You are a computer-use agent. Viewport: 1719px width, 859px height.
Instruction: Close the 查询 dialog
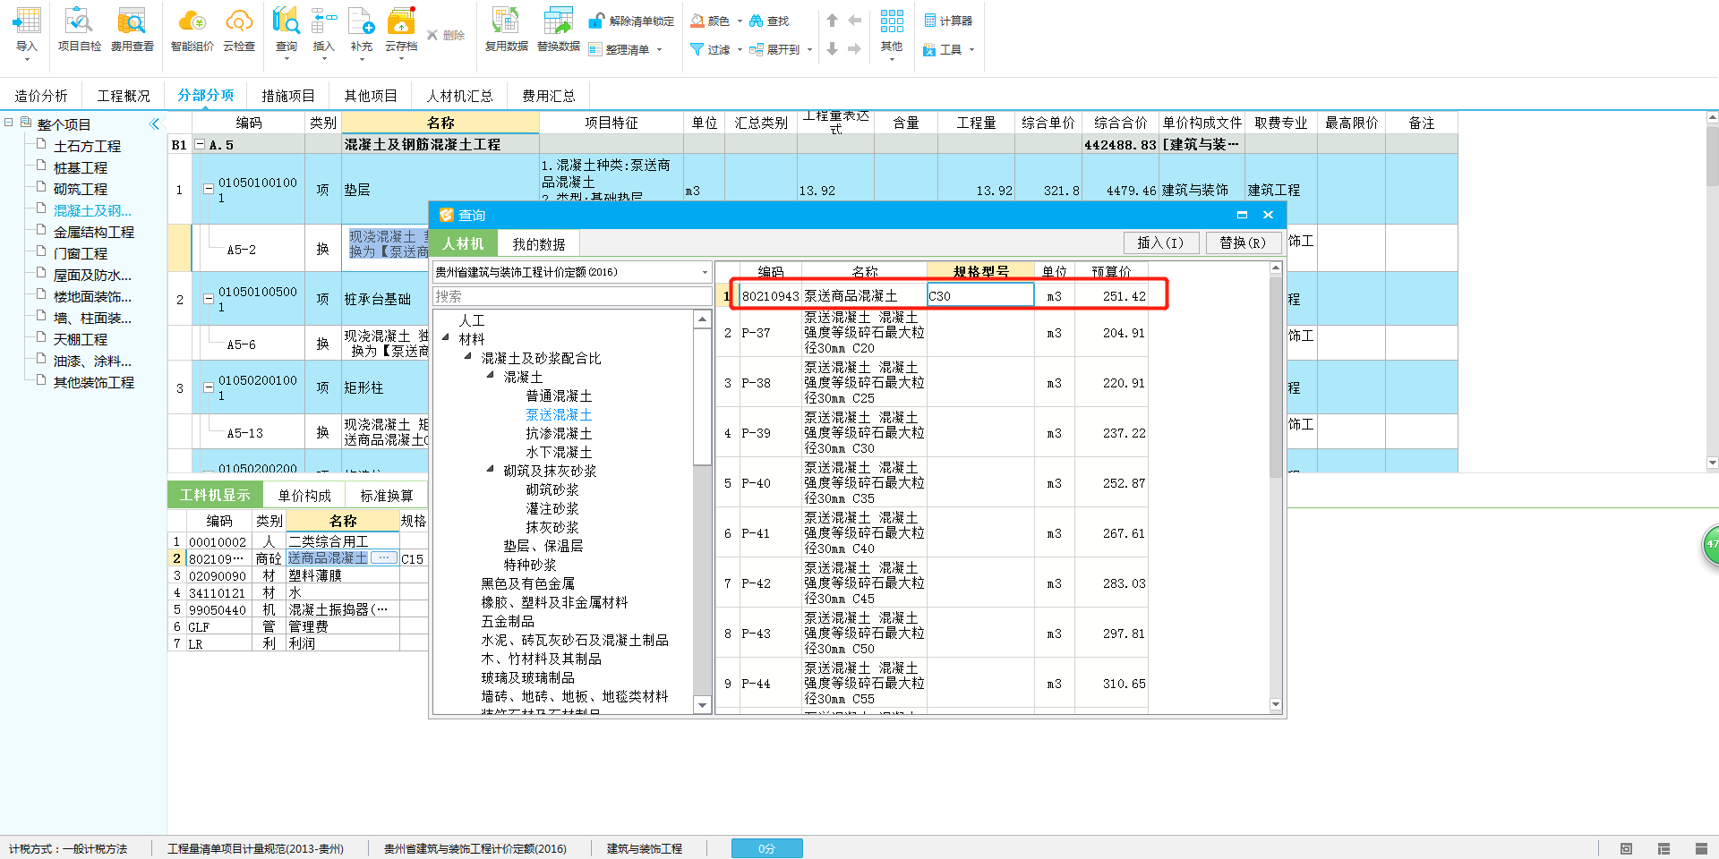click(1268, 215)
